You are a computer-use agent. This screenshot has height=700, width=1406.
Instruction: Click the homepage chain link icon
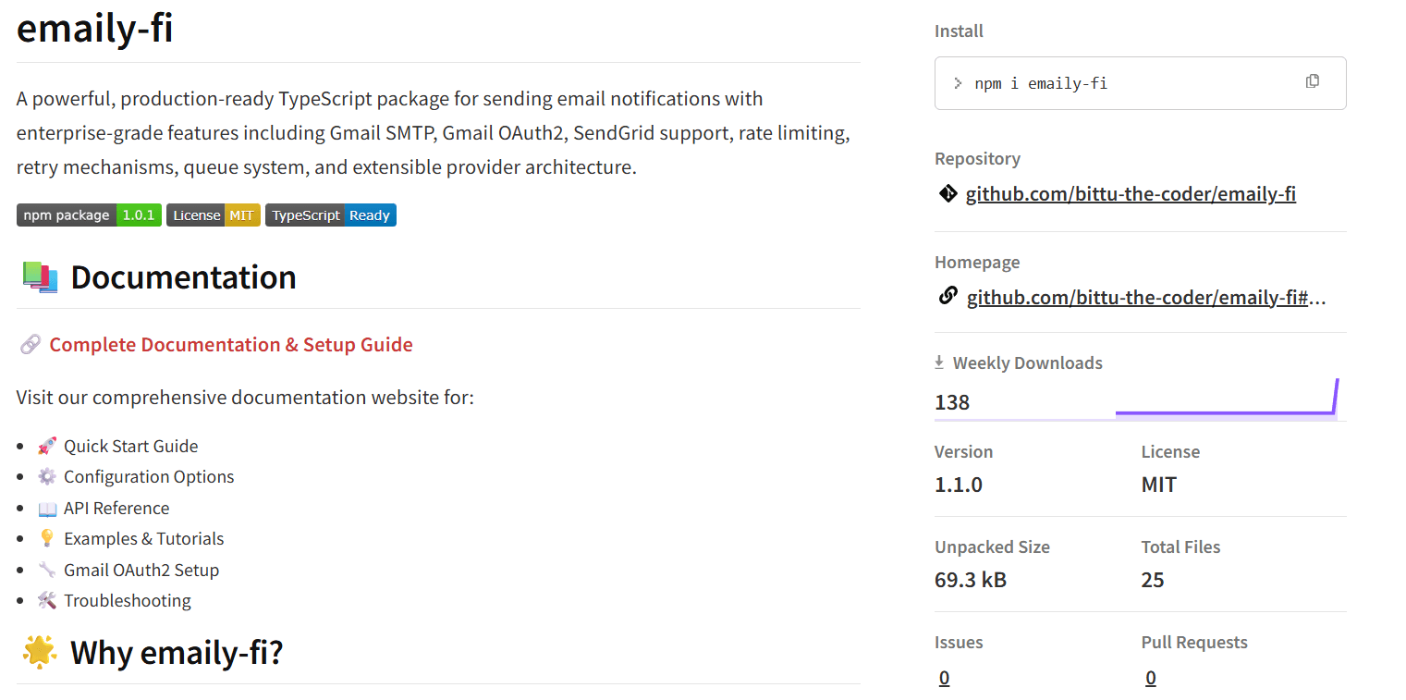tap(948, 297)
